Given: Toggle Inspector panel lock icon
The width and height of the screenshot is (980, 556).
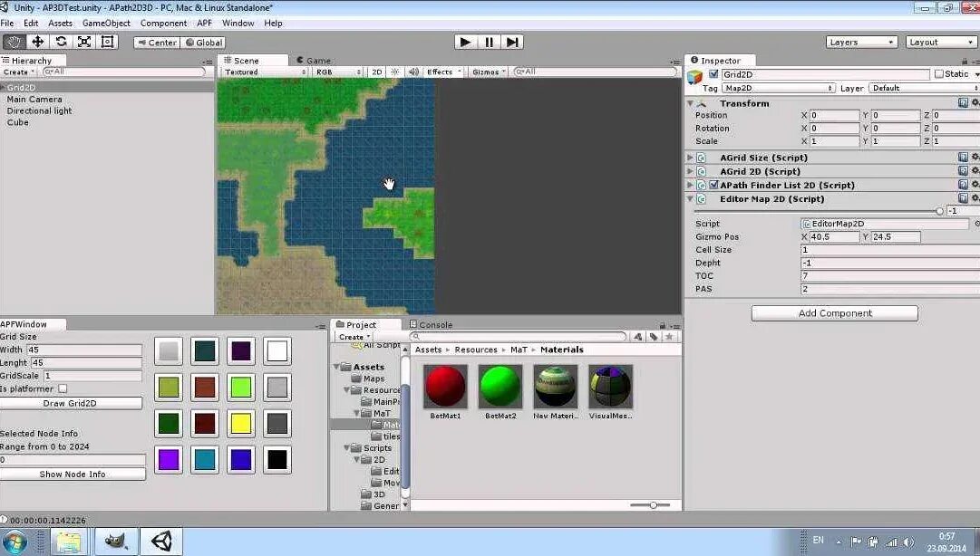Looking at the screenshot, I should tap(965, 62).
